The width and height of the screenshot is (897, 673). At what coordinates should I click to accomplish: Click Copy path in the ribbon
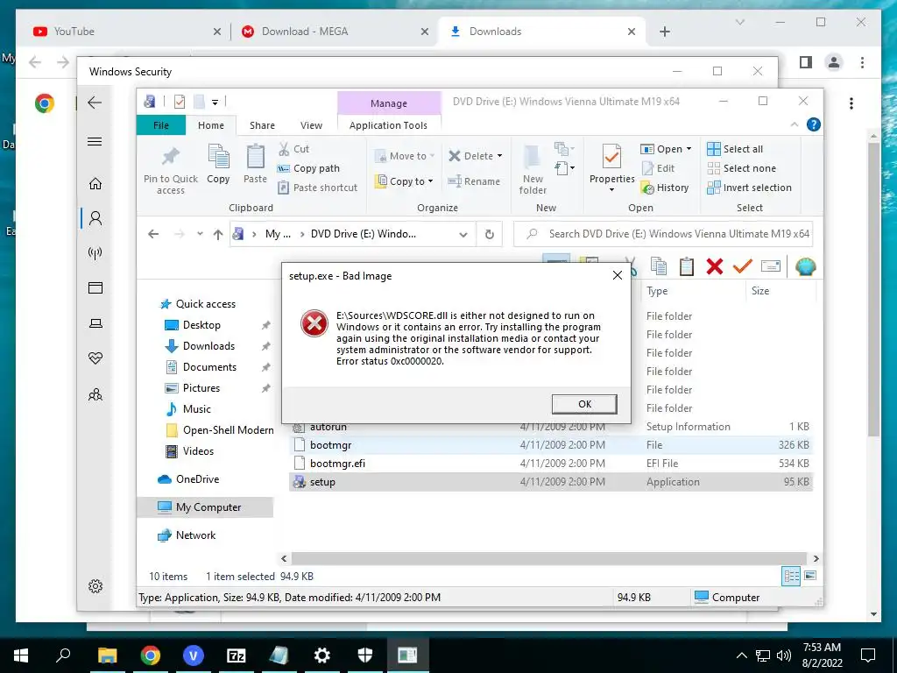(308, 168)
